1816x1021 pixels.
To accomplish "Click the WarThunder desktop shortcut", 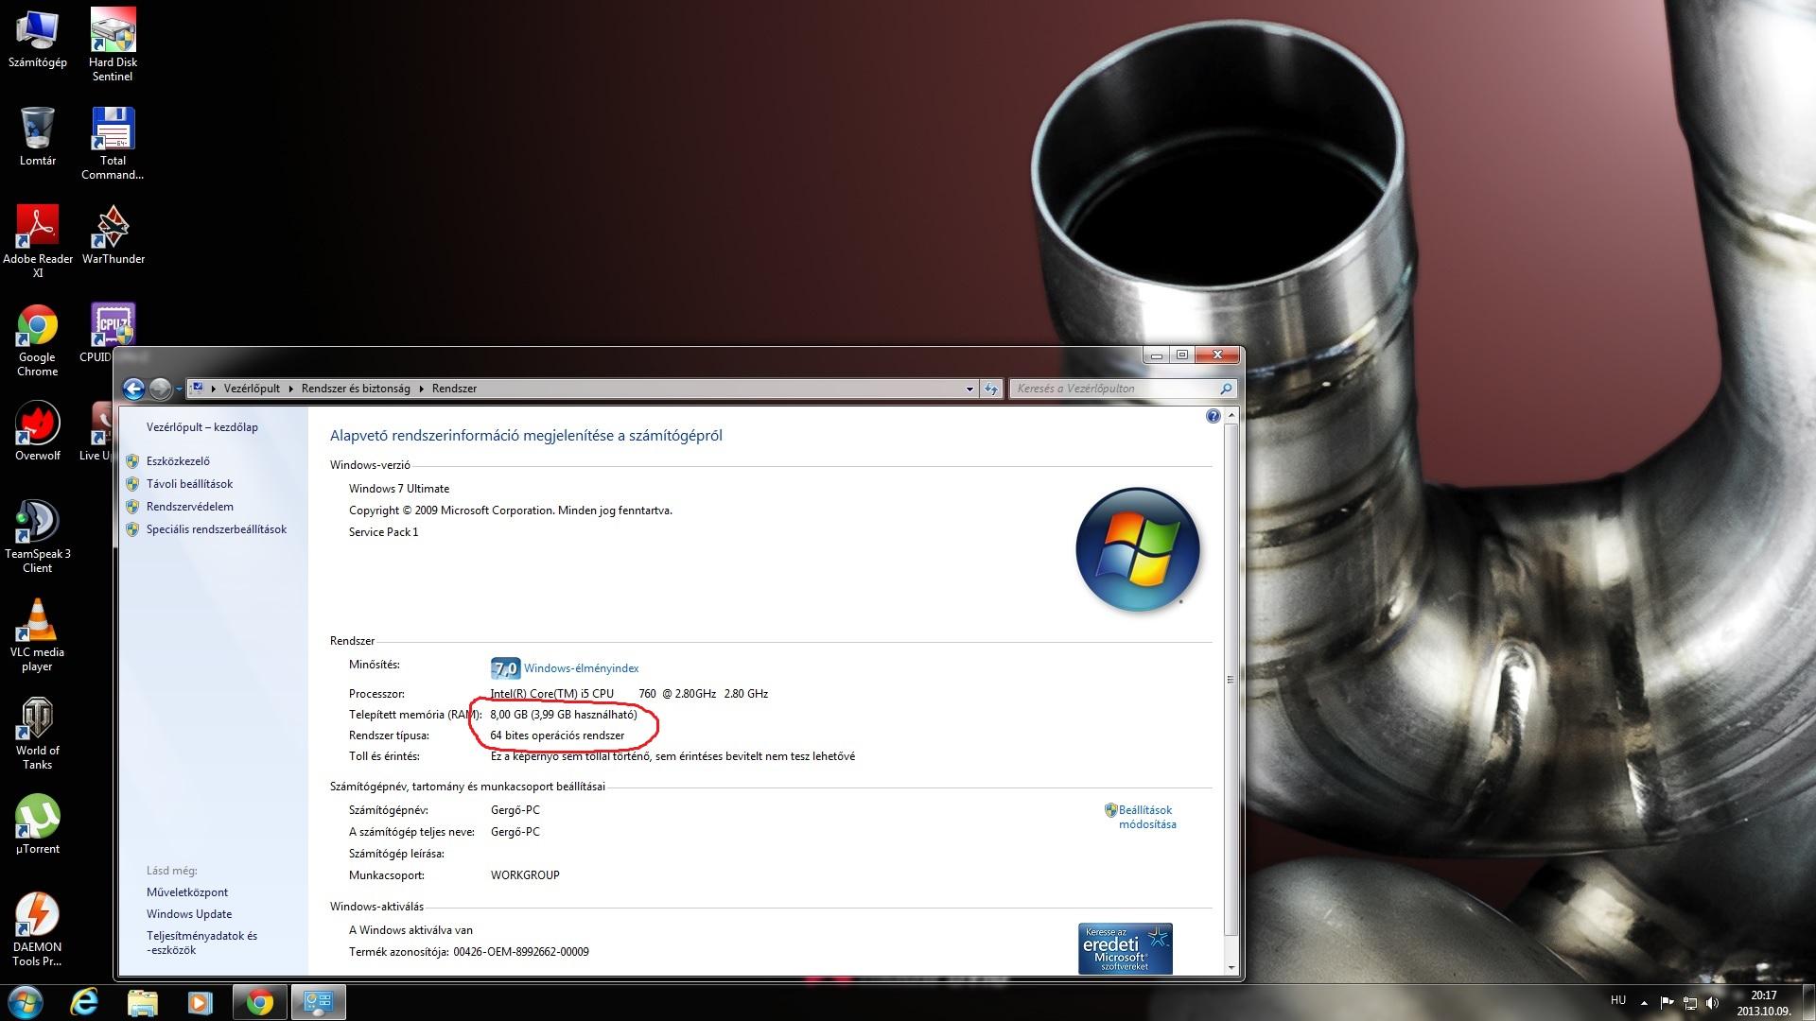I will [113, 234].
